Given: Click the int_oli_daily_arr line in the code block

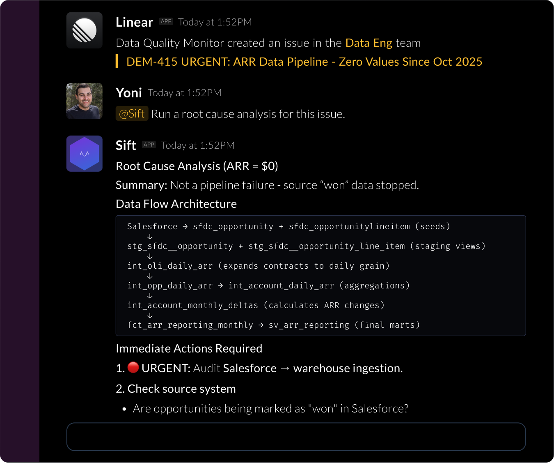Looking at the screenshot, I should [x=258, y=266].
